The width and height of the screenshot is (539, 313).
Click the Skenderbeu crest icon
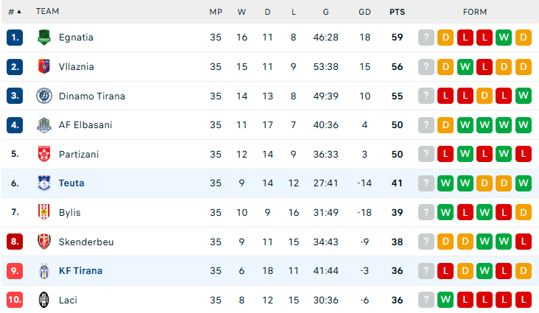tap(43, 242)
